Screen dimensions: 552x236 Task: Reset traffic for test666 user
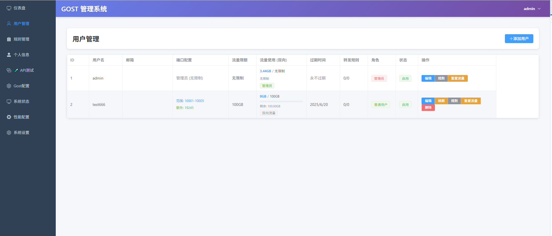(x=471, y=101)
